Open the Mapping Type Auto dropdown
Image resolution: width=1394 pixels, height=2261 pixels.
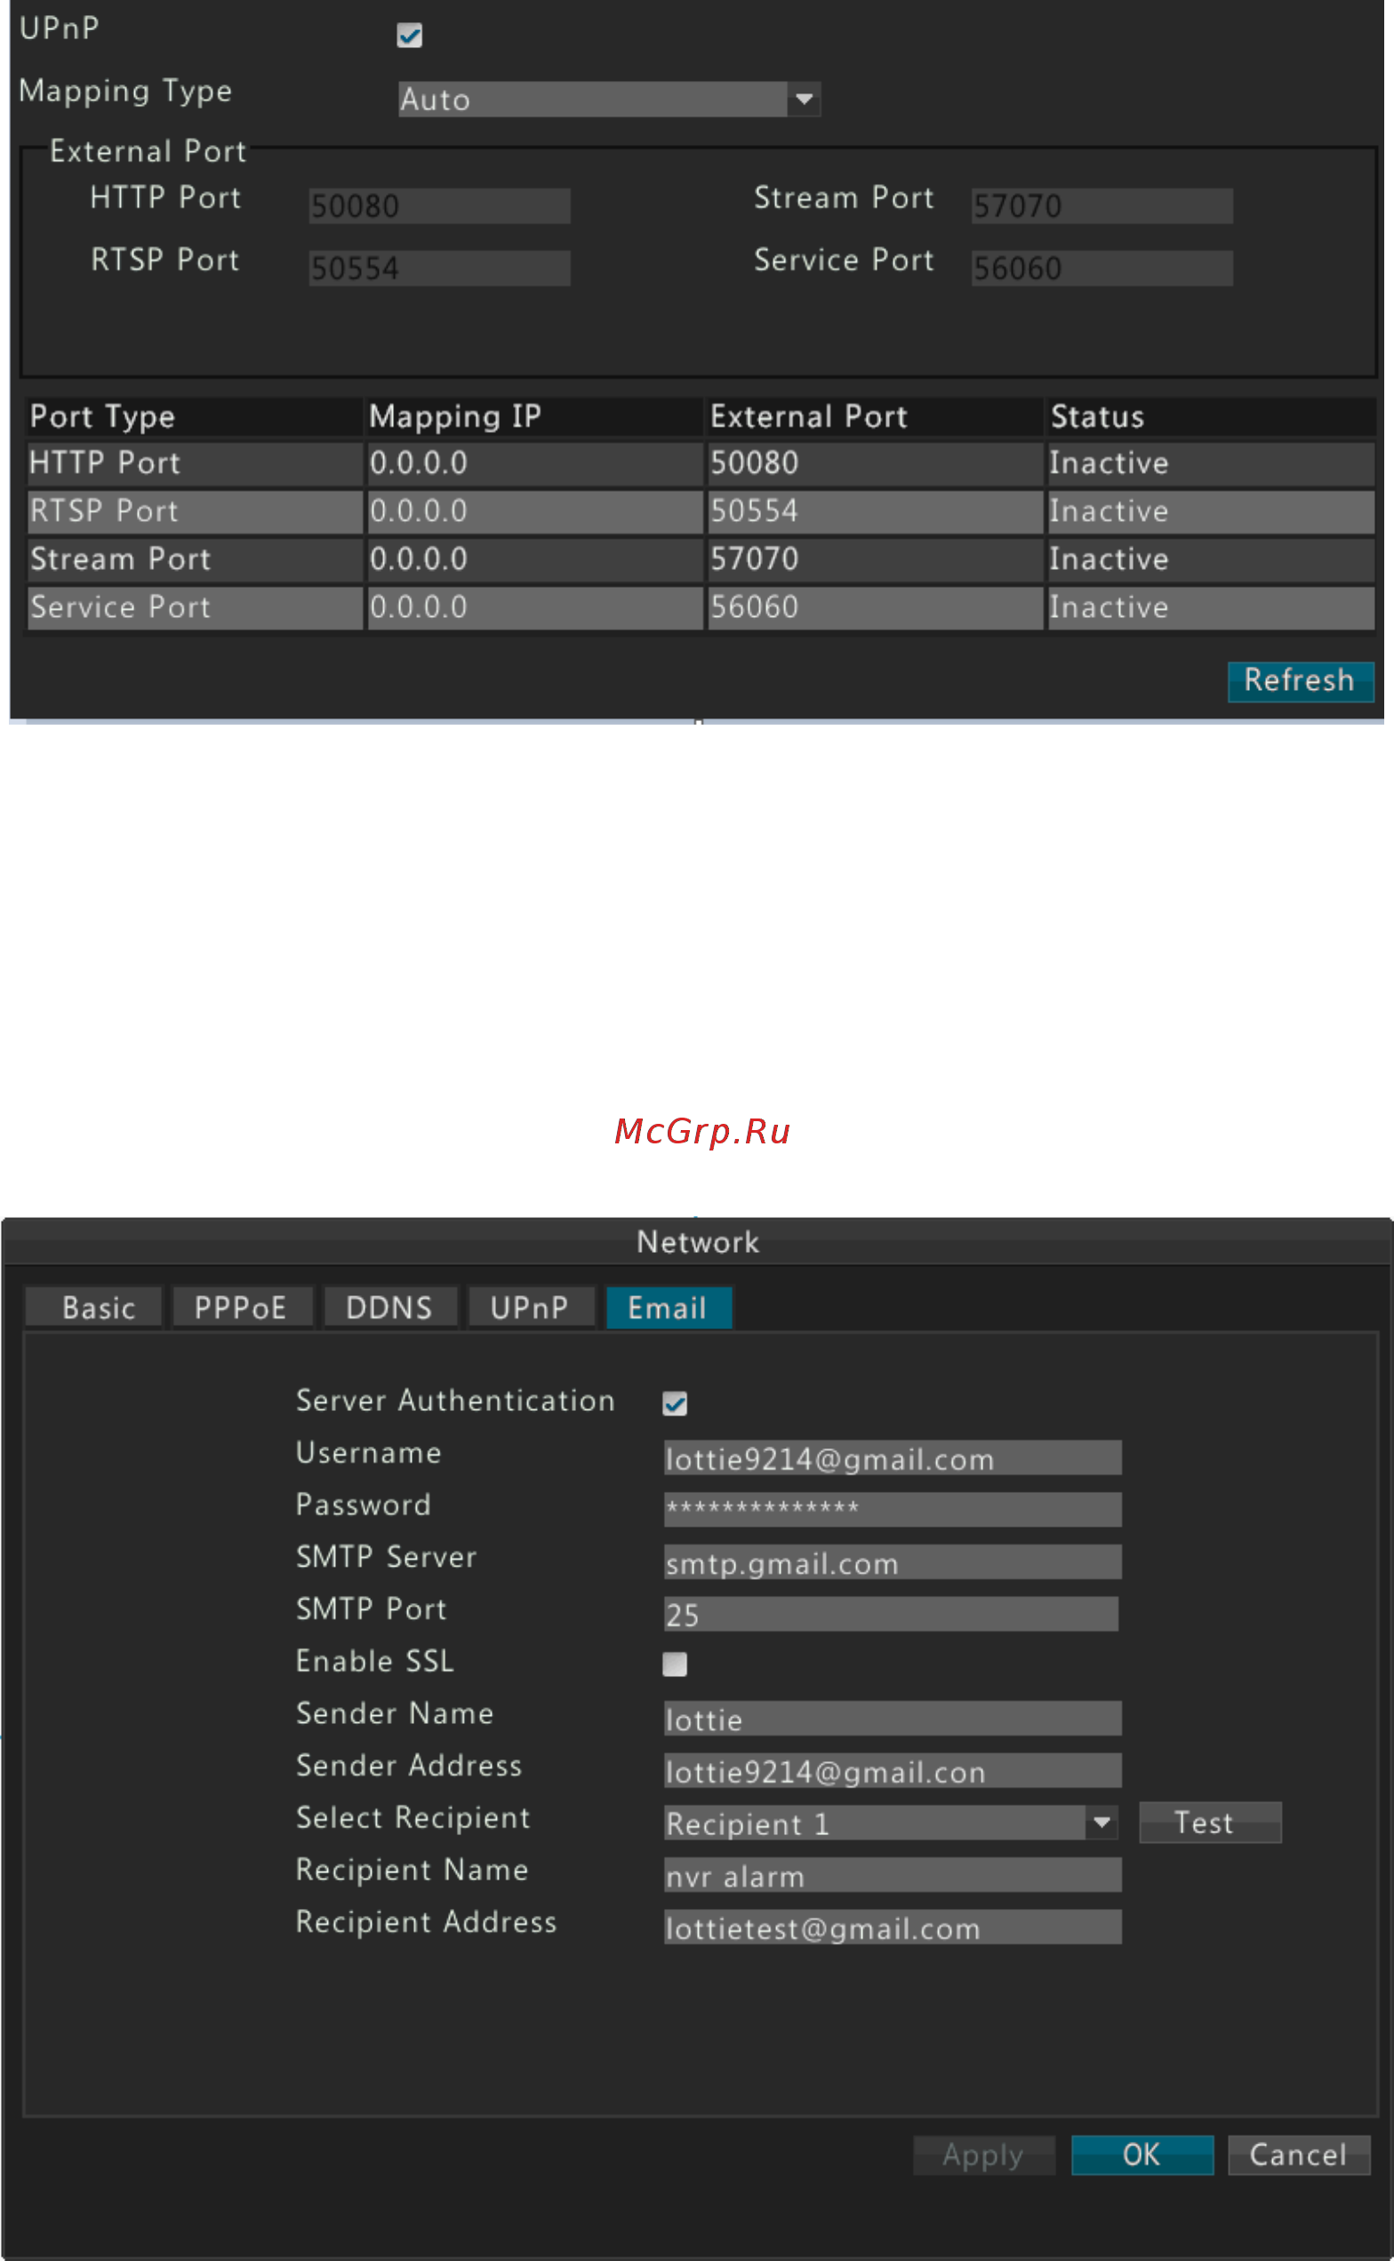(609, 100)
